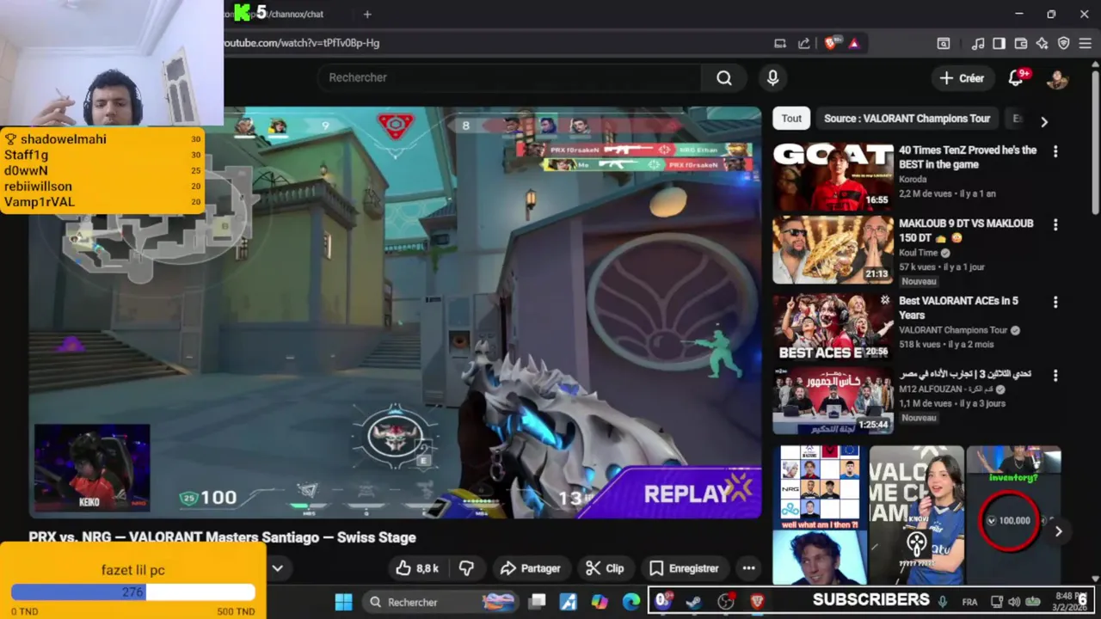Image resolution: width=1101 pixels, height=619 pixels.
Task: Click the 'Clip' button
Action: point(605,568)
